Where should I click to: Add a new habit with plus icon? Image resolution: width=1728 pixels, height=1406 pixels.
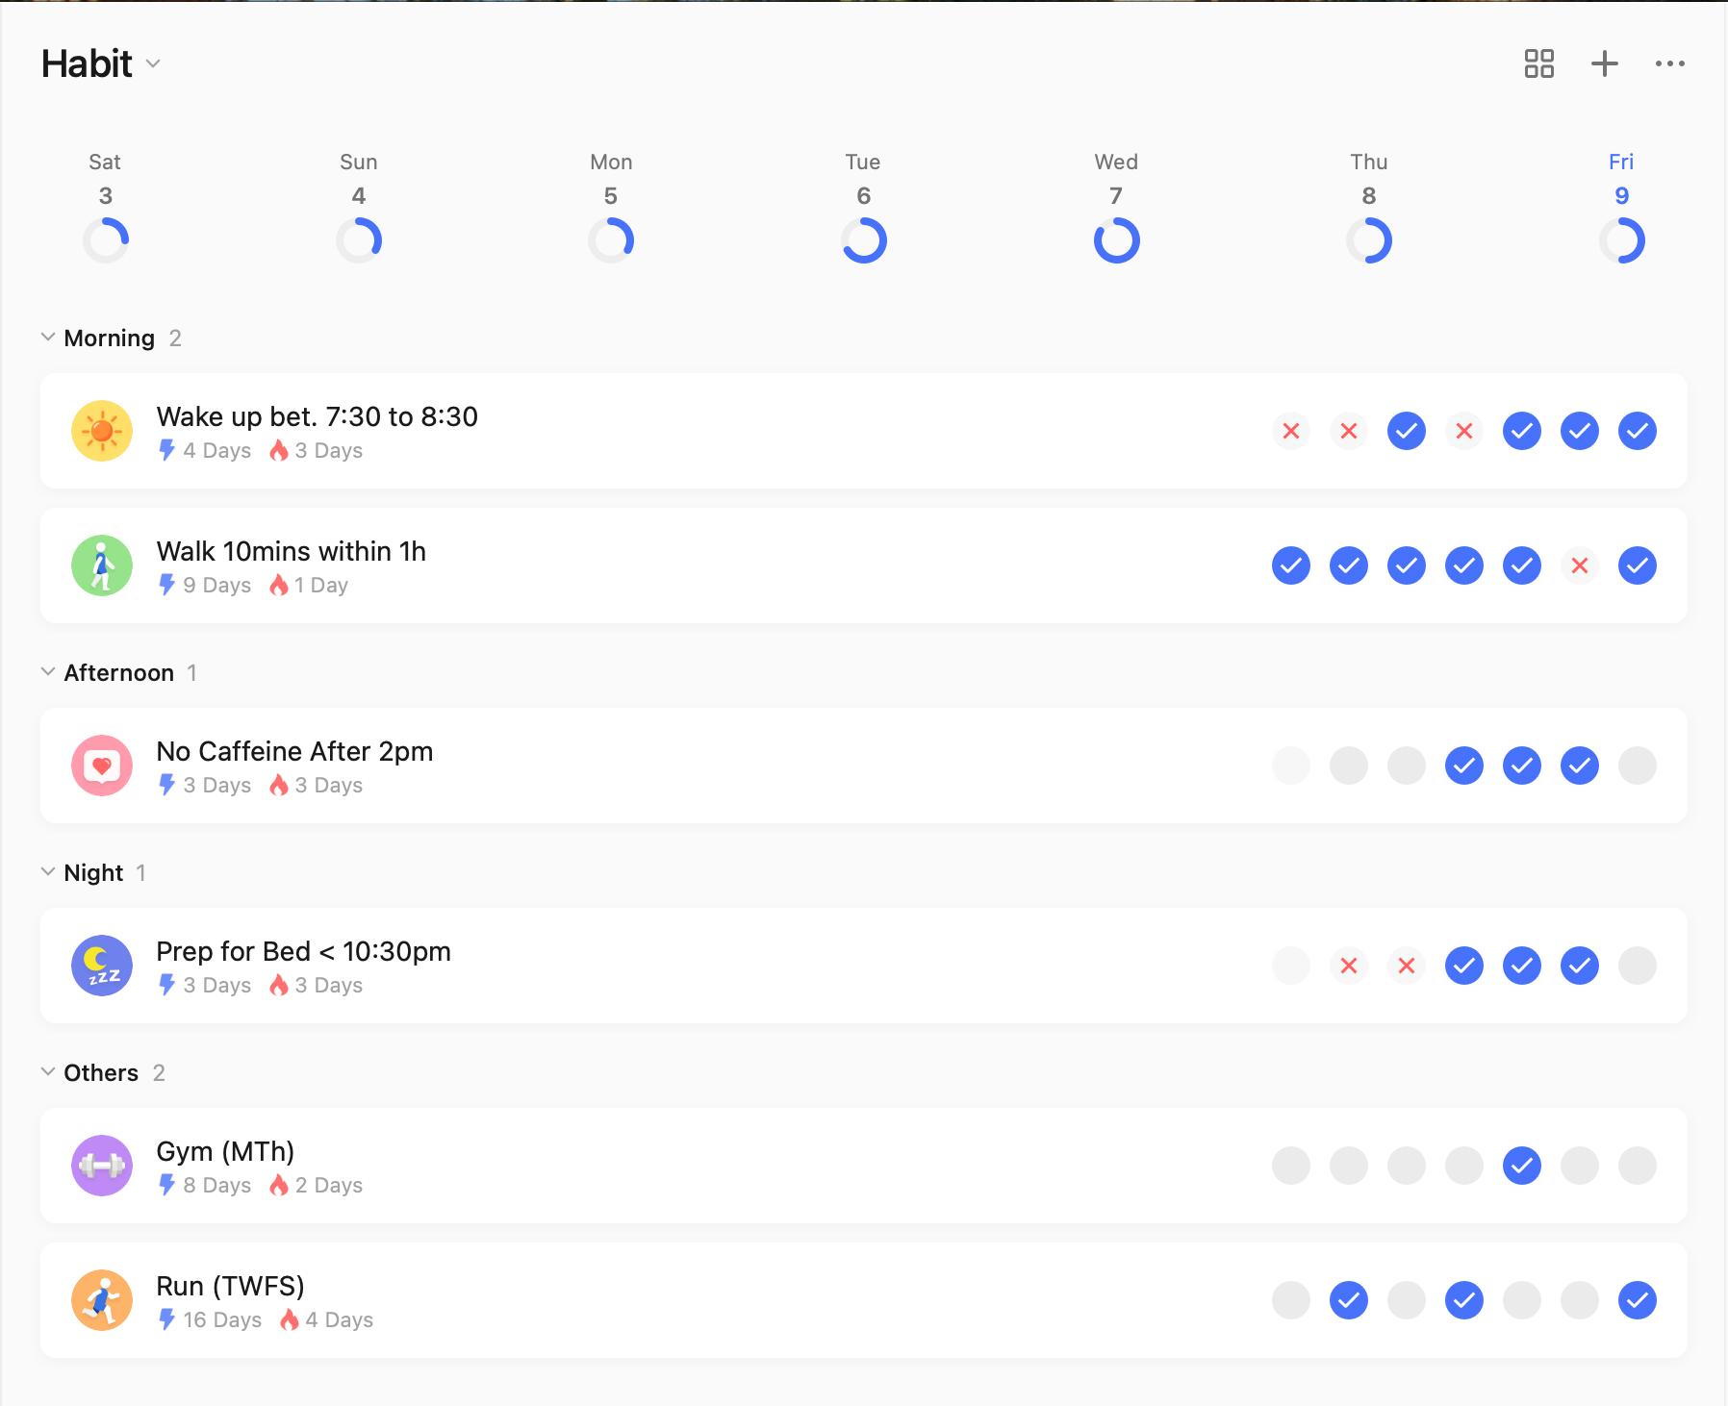(1604, 63)
